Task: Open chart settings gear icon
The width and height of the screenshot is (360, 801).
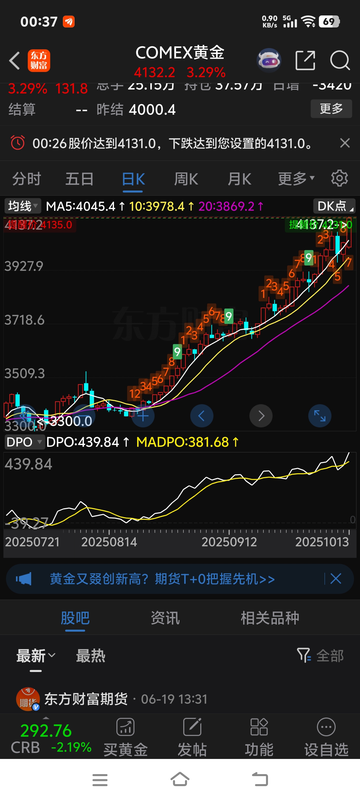Action: (x=339, y=179)
